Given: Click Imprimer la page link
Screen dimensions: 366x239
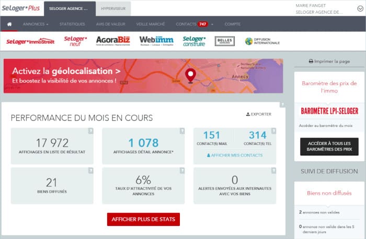Looking at the screenshot, I should coord(329,61).
